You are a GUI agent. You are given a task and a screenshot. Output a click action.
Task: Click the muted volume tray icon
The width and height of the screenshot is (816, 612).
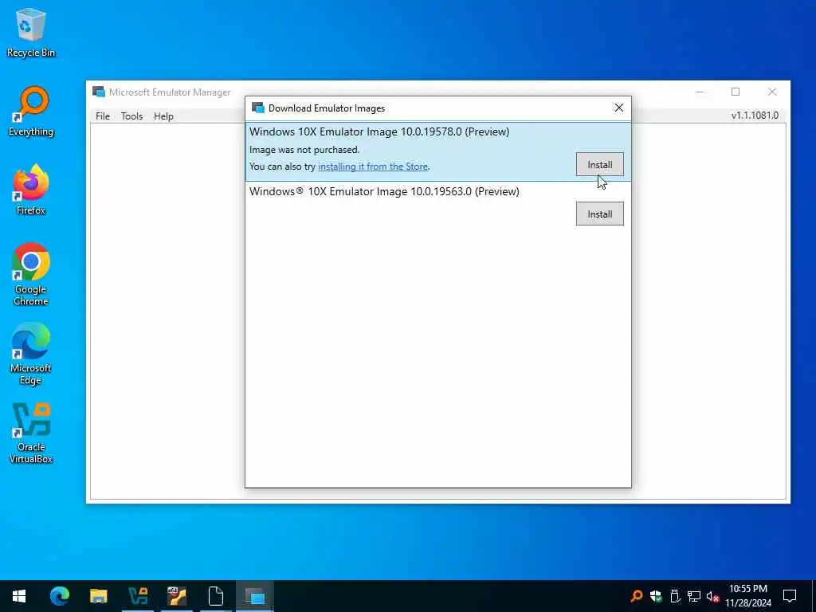pyautogui.click(x=712, y=596)
